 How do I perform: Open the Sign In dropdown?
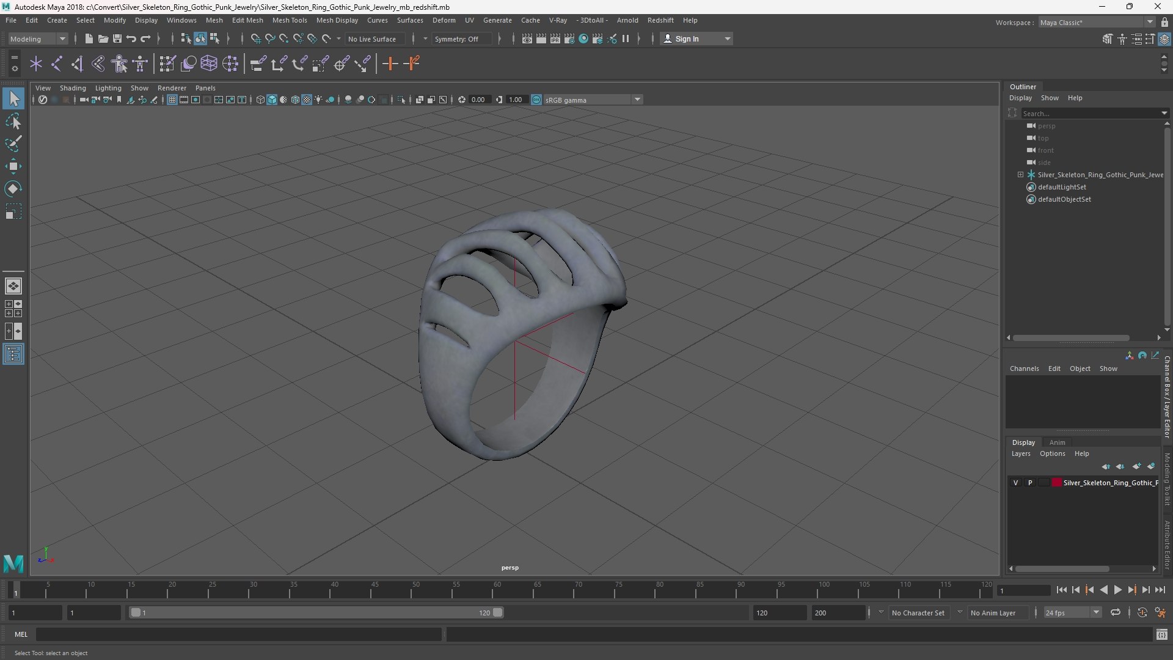(696, 38)
